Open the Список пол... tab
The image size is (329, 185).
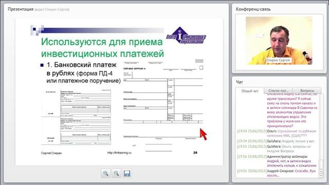(278, 90)
